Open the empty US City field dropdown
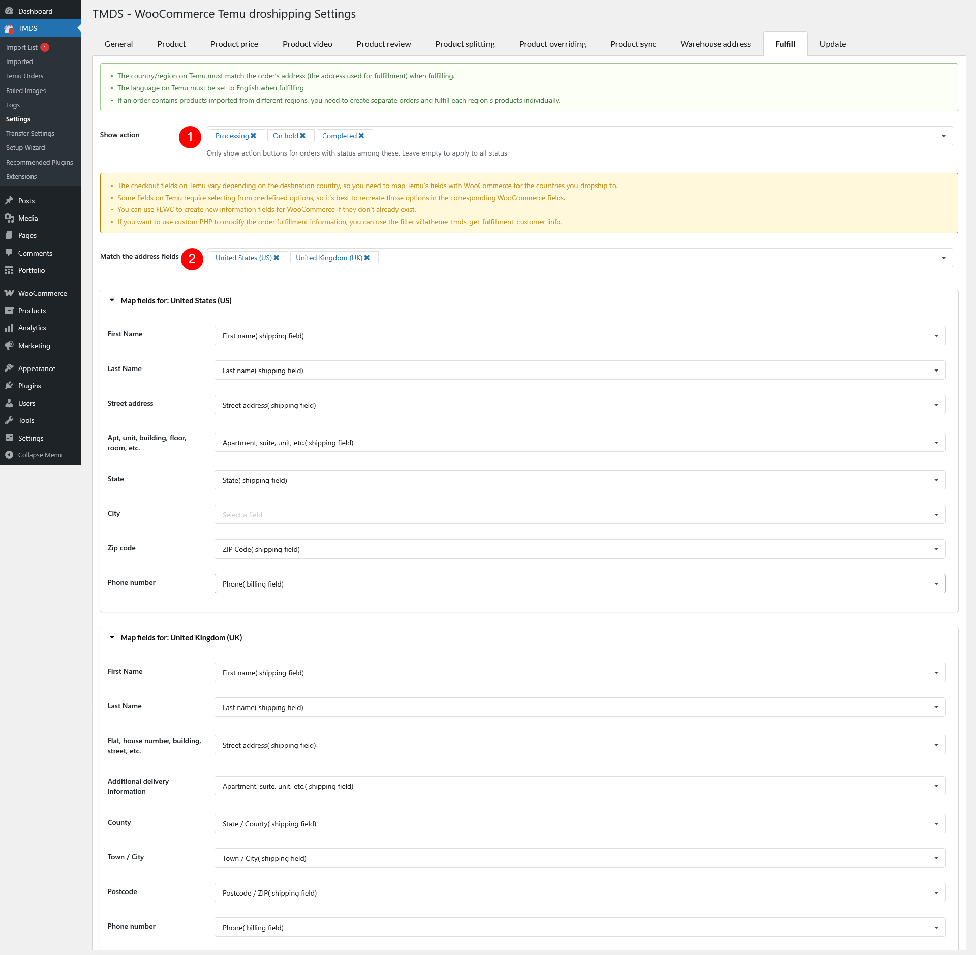The height and width of the screenshot is (955, 976). coord(580,514)
